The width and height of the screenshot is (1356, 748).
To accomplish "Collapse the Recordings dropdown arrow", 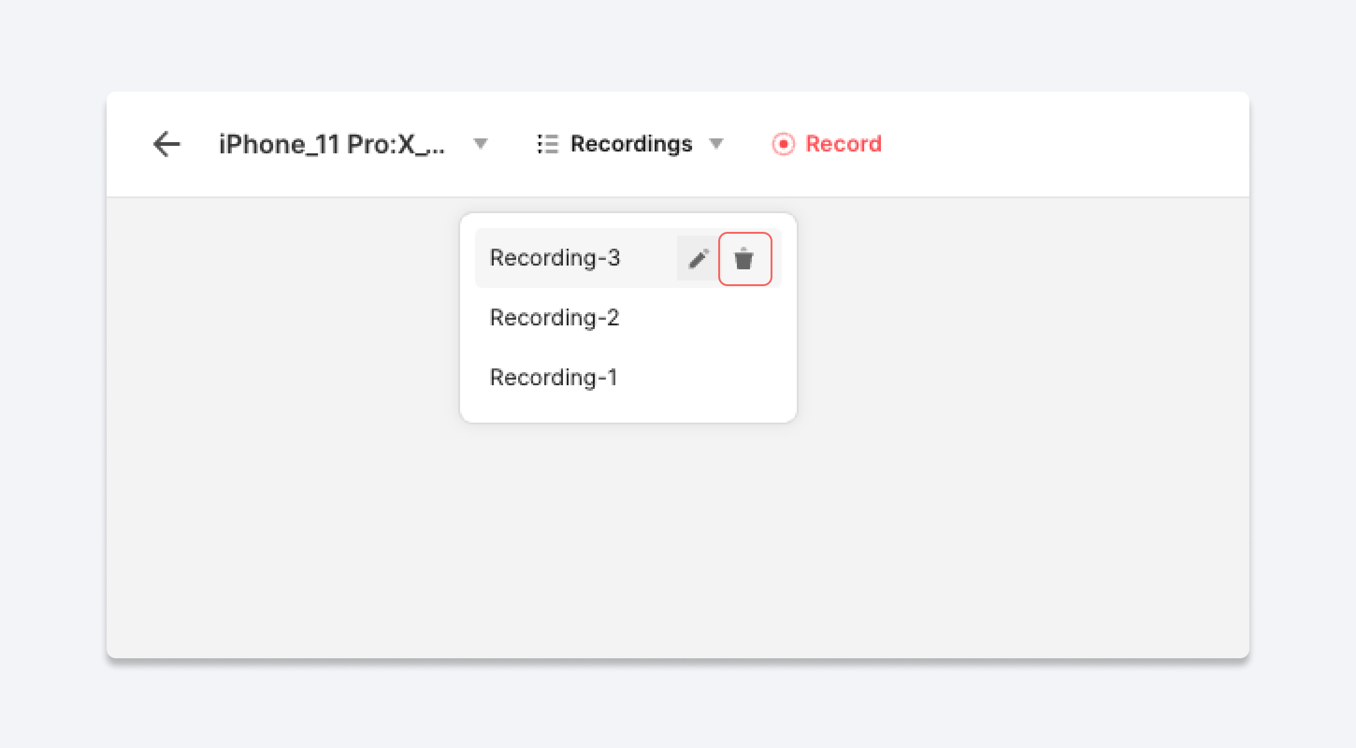I will pyautogui.click(x=716, y=144).
